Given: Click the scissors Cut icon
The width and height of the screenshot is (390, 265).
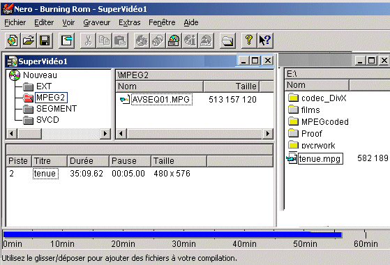Looking at the screenshot, I should click(88, 40).
